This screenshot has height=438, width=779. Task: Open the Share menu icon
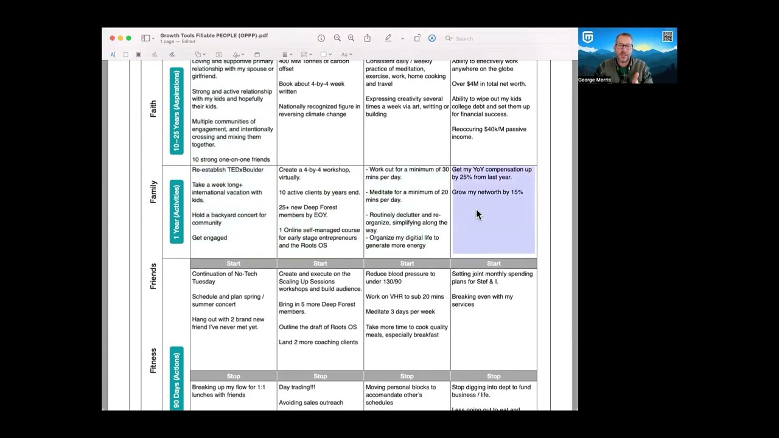click(x=368, y=38)
